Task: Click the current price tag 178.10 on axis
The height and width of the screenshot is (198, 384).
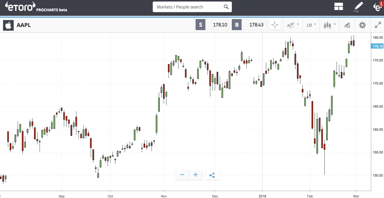Action: 377,46
